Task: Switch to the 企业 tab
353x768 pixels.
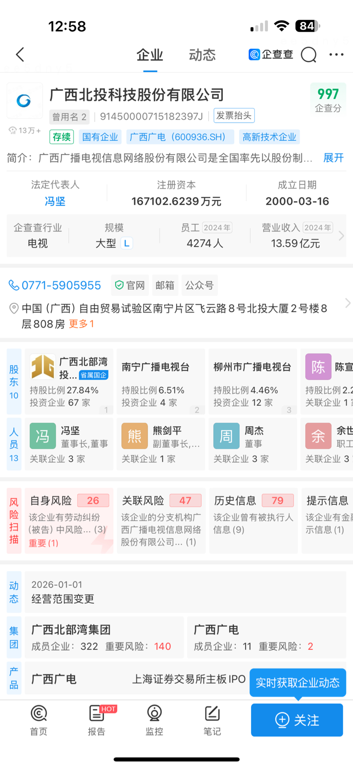Action: point(150,55)
